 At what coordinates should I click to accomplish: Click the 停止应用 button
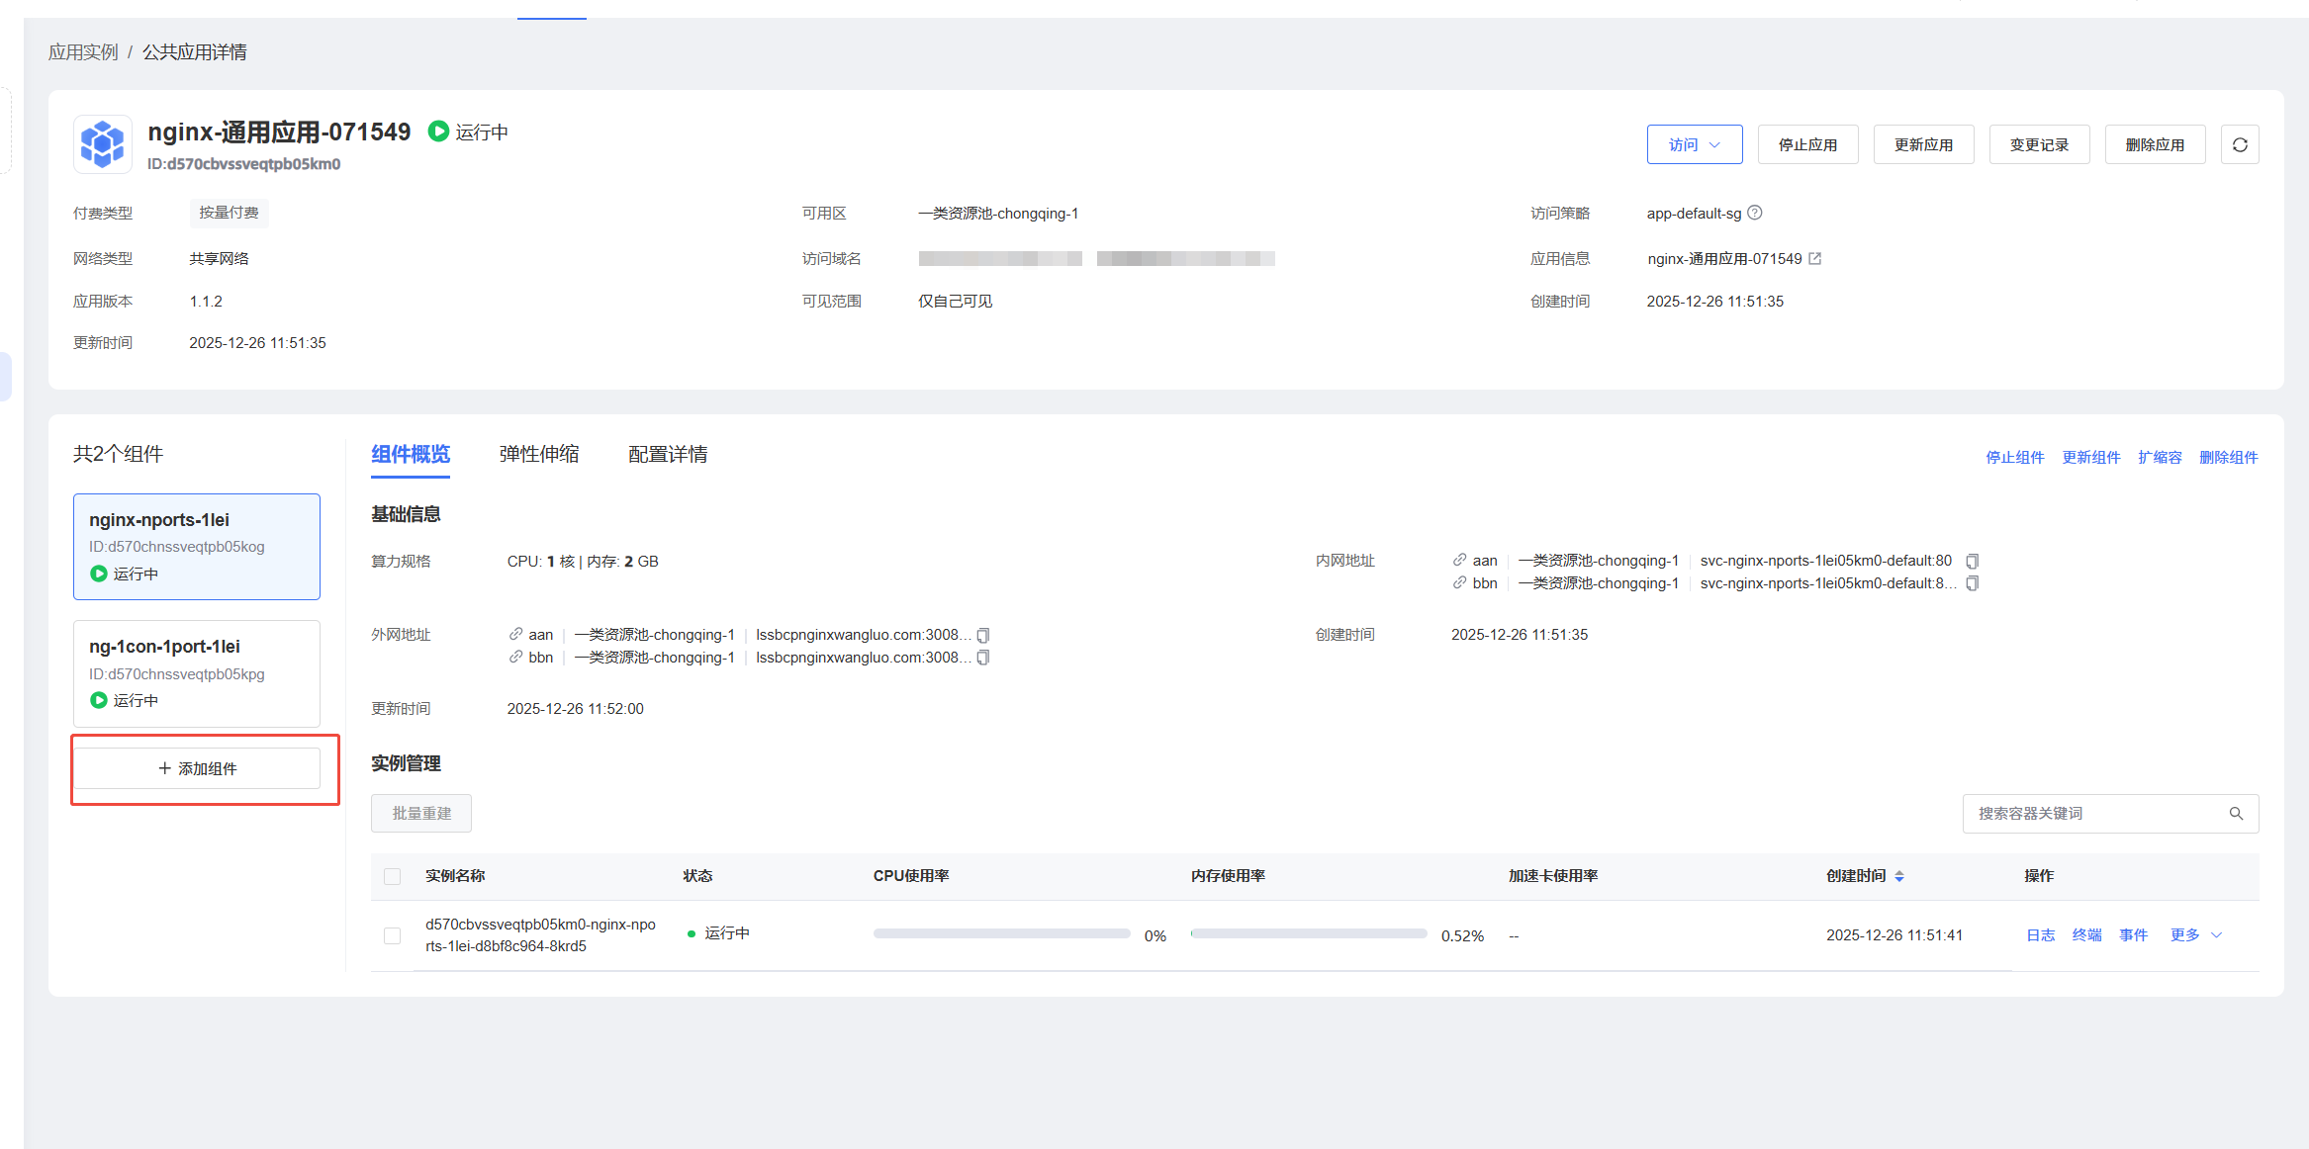(x=1807, y=144)
